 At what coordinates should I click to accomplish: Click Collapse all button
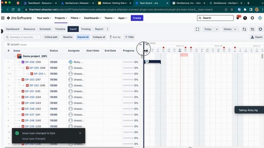pos(99,37)
